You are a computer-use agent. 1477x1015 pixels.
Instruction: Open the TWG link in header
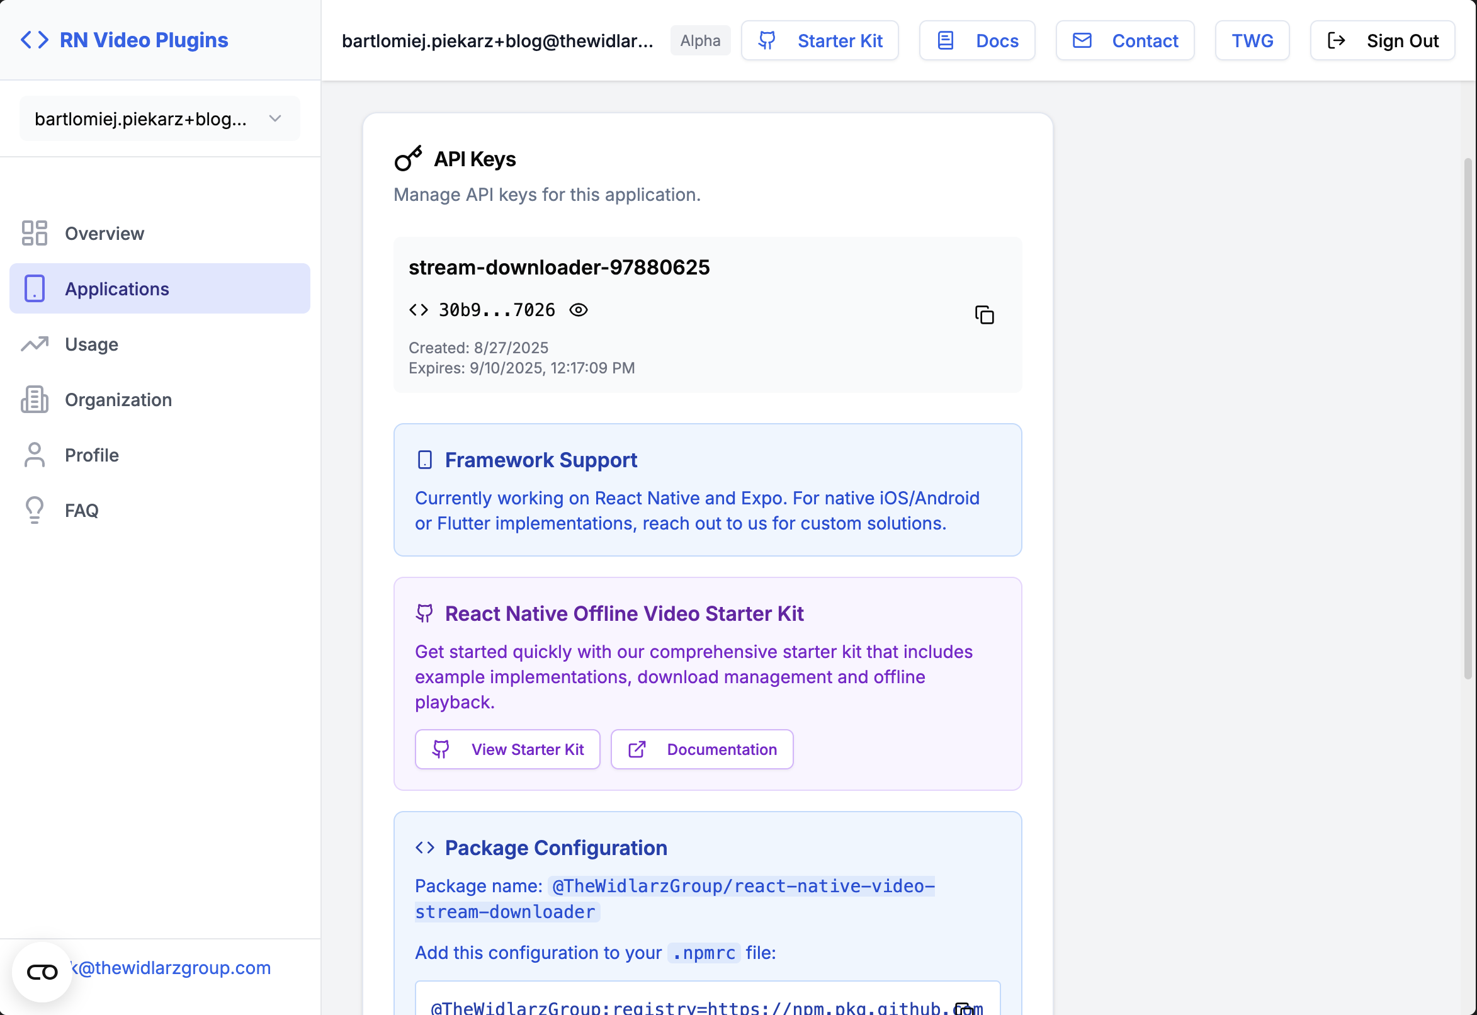pos(1252,41)
